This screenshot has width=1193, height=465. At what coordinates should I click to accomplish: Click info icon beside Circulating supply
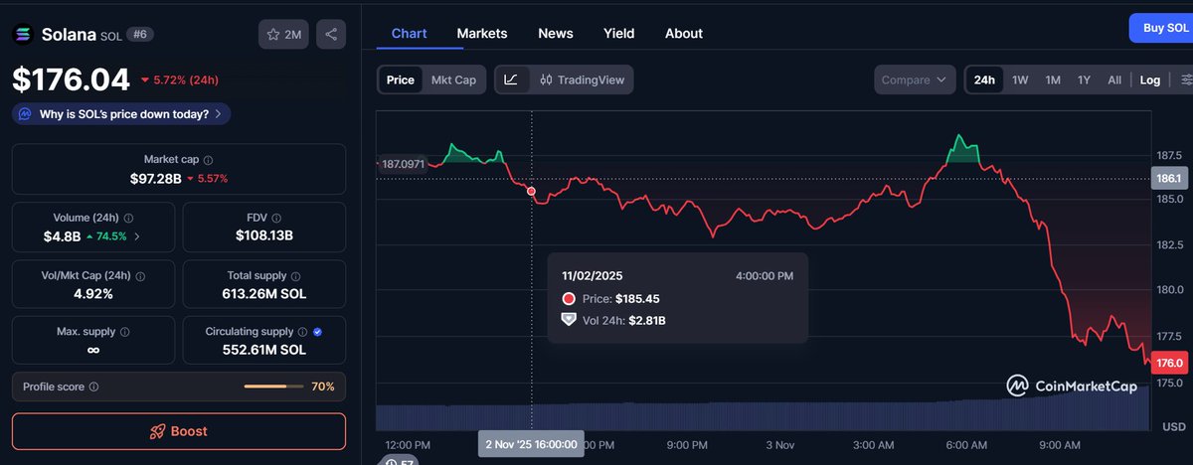point(303,332)
